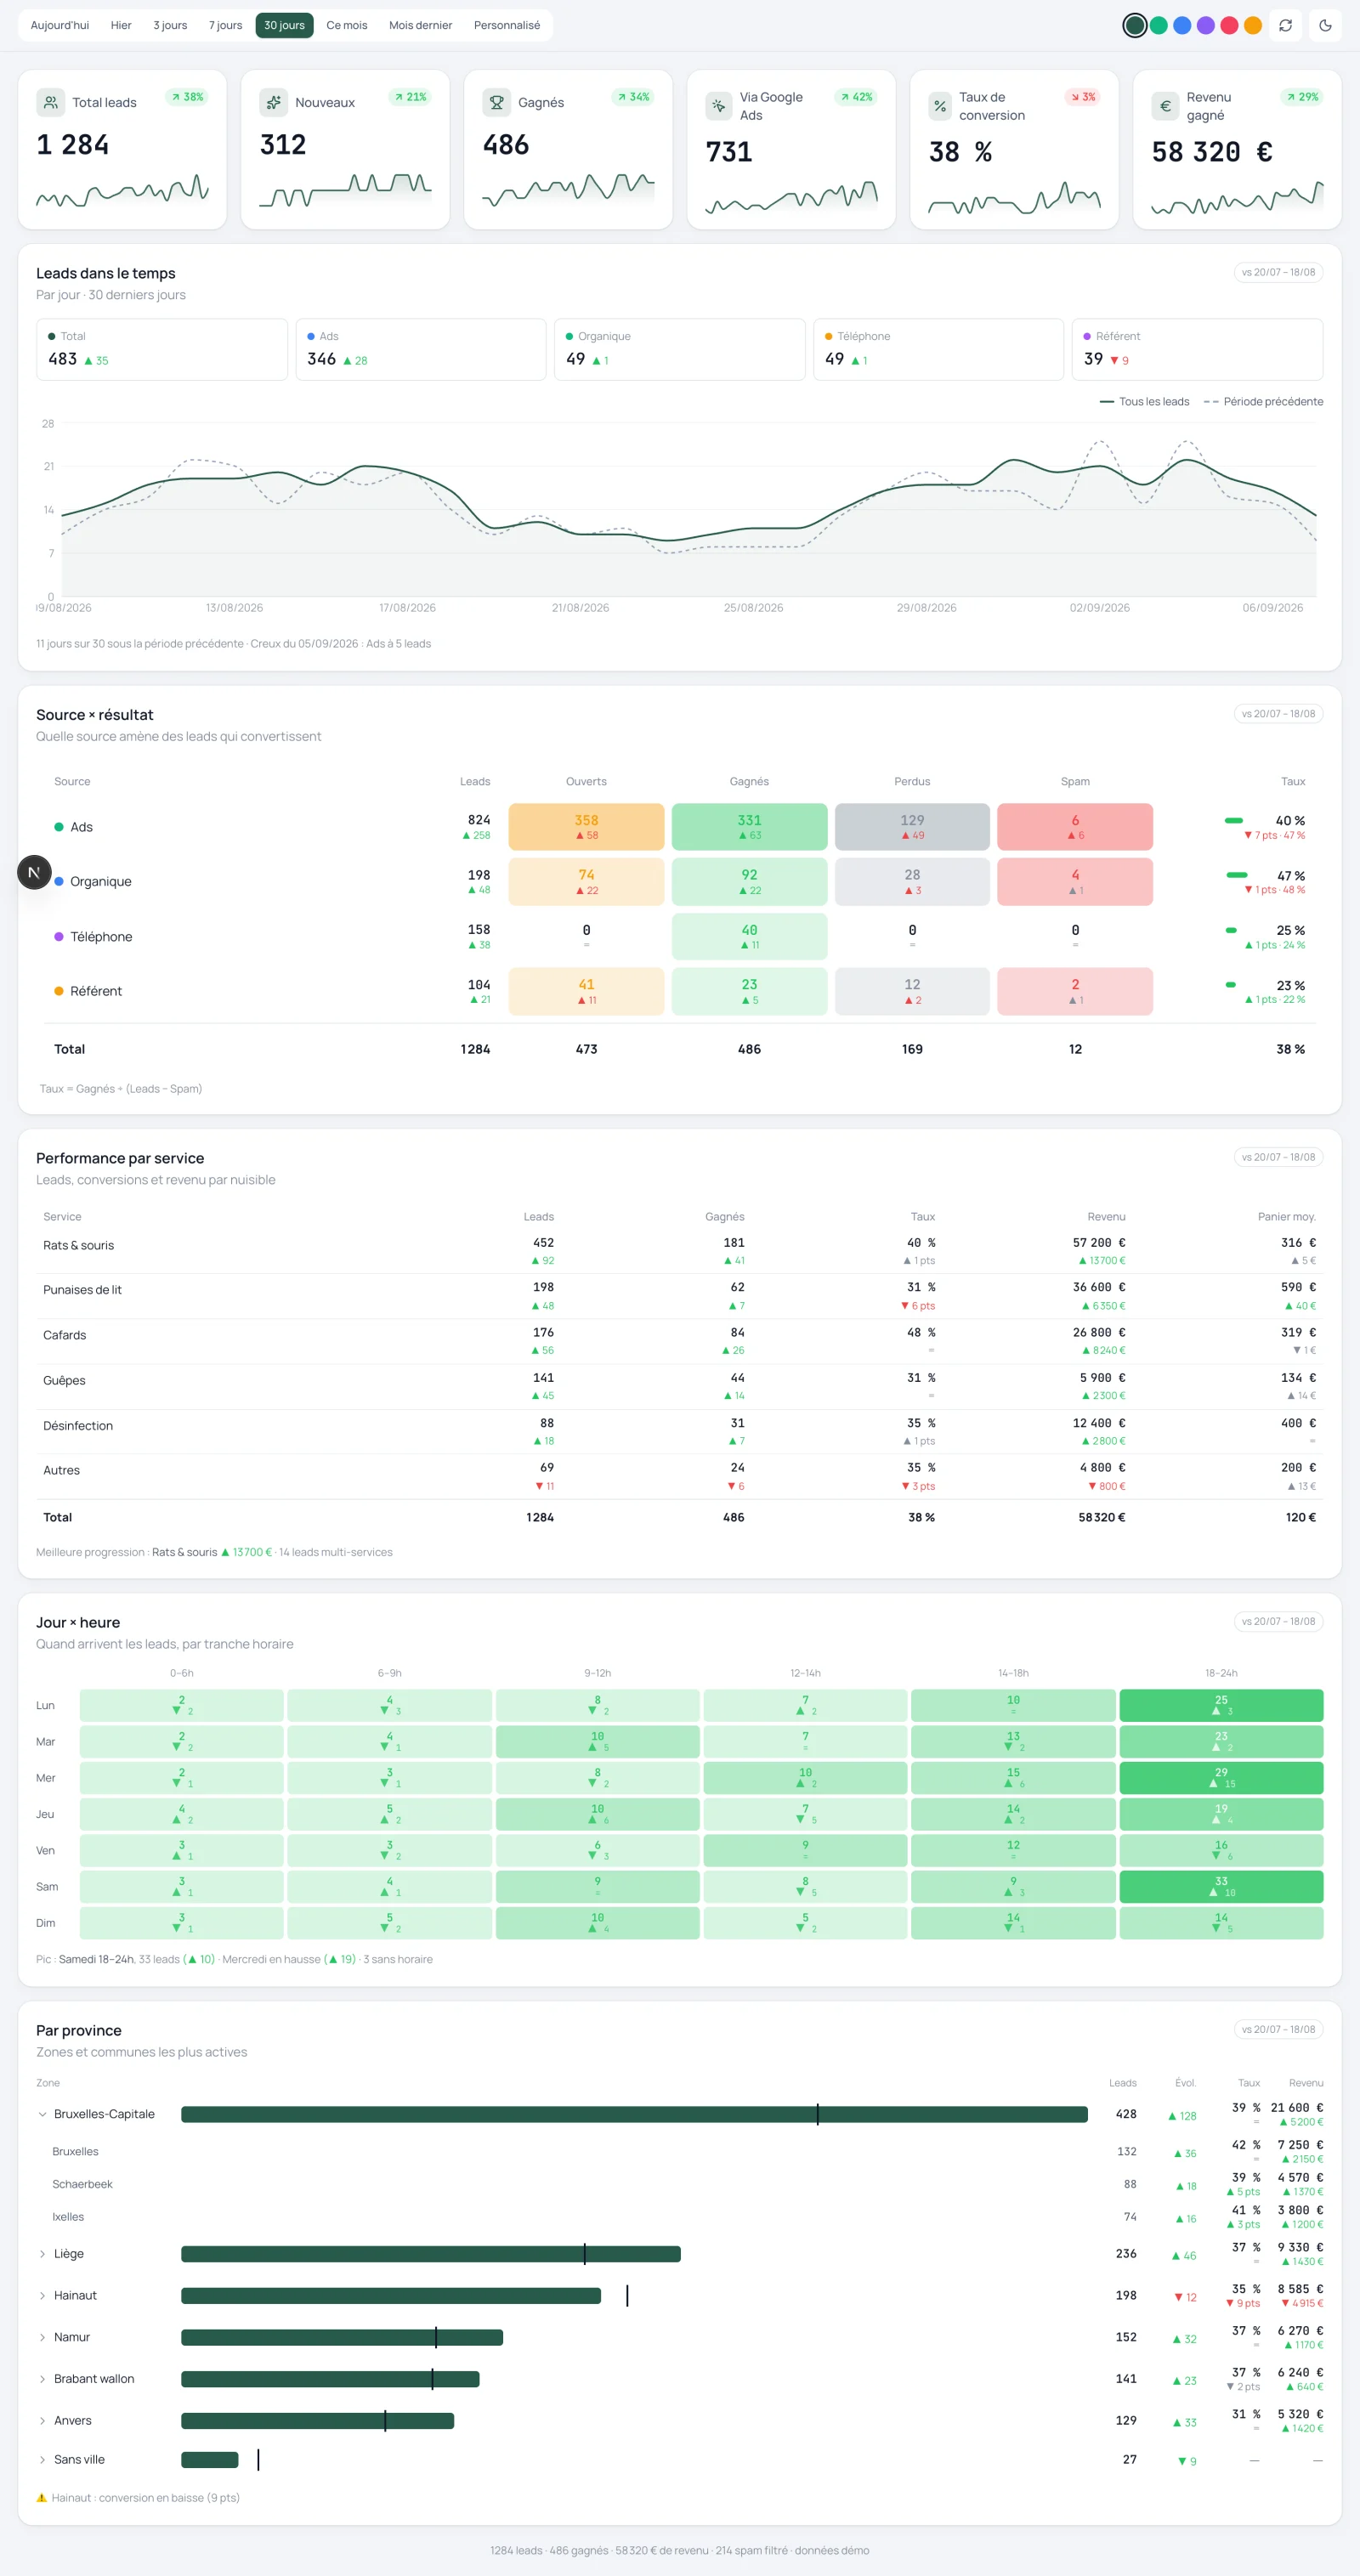Click comparison badge in Jour × heure

[x=1278, y=1621]
